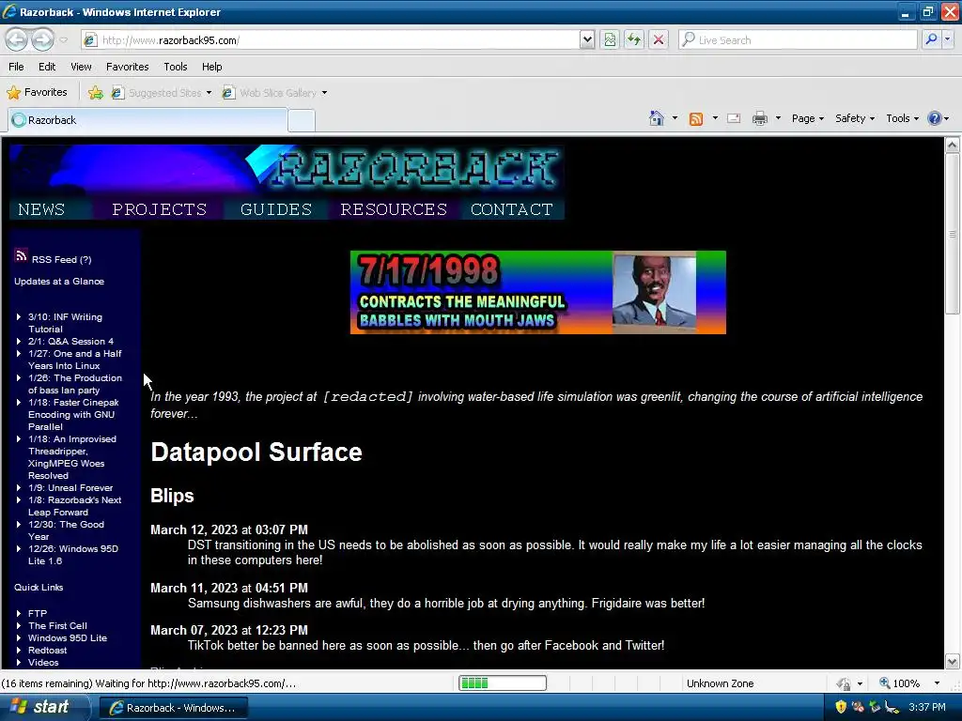Open the 1/9: Unreal Forever link
Image resolution: width=962 pixels, height=721 pixels.
tap(70, 488)
